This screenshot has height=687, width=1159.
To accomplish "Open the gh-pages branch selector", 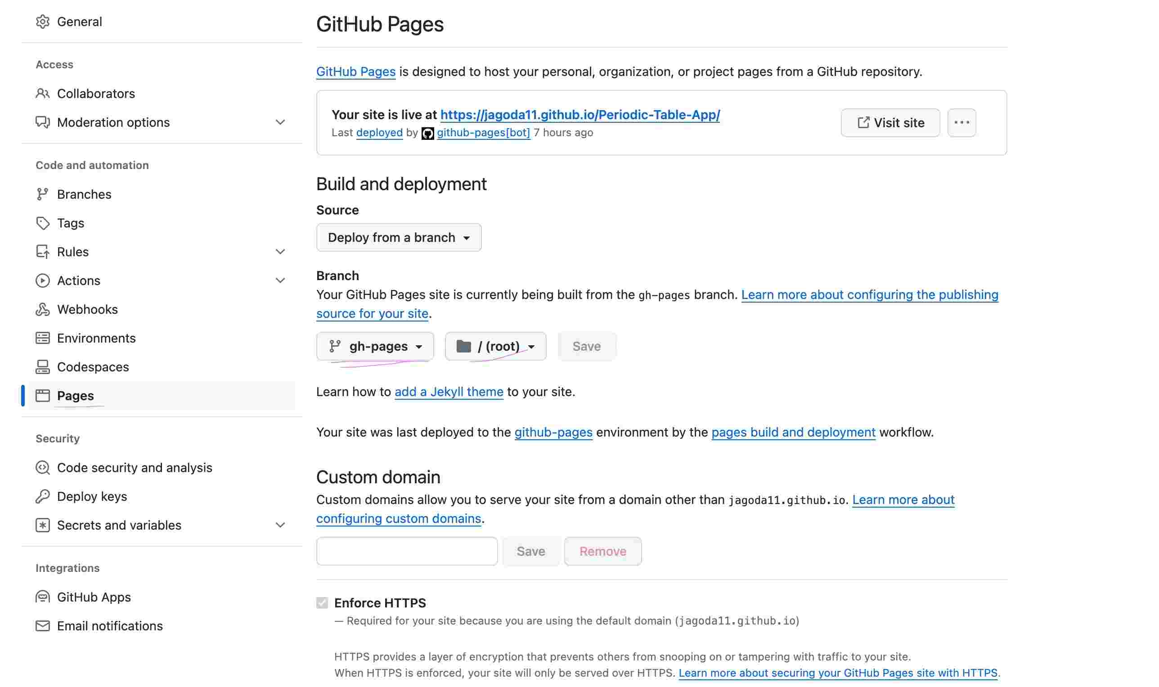I will [x=375, y=346].
